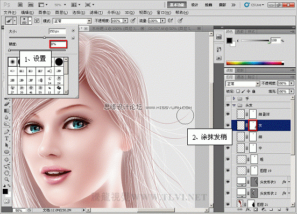Hide the 图层 19 layer eye icon
Screen dimensions: 297x214
(x=228, y=170)
